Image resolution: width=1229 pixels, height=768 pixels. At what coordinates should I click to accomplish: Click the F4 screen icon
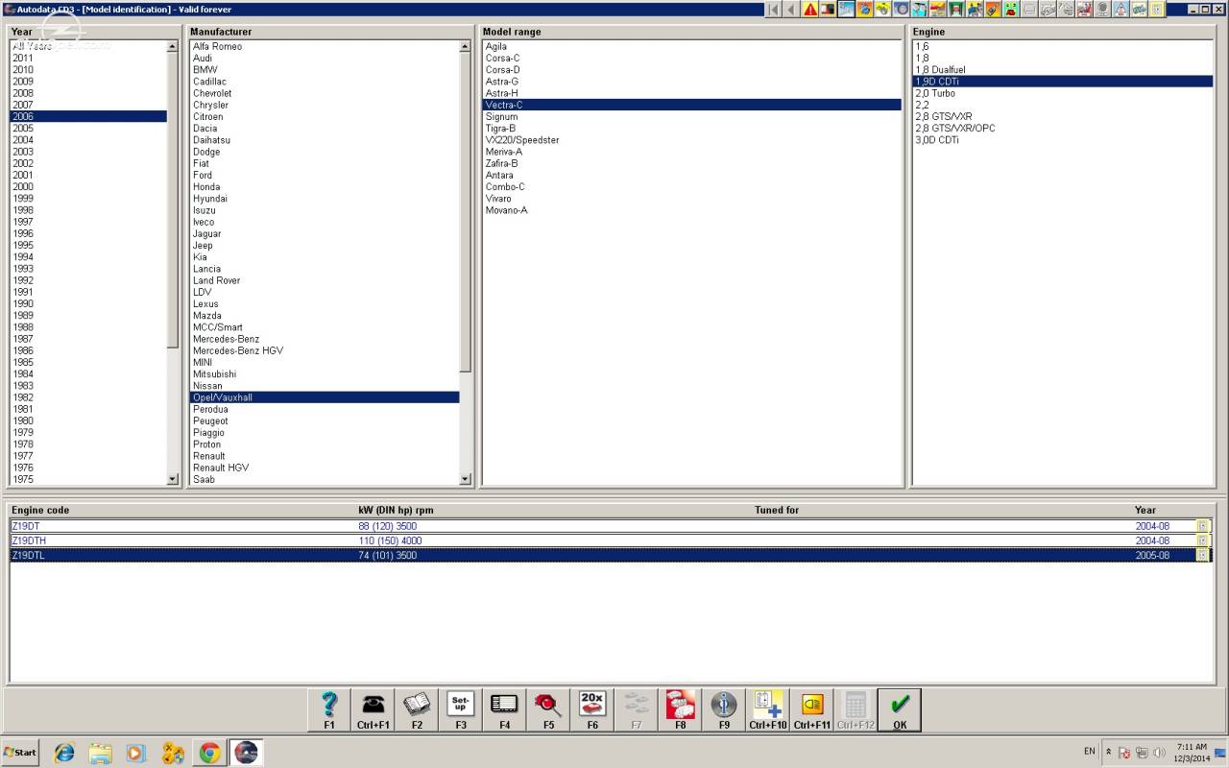pyautogui.click(x=504, y=709)
